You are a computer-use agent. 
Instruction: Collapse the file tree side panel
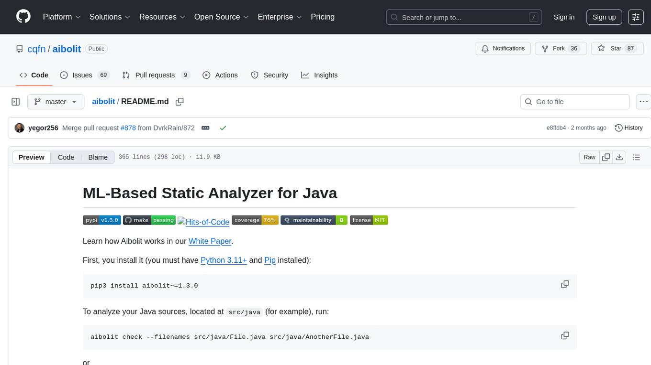click(x=16, y=102)
